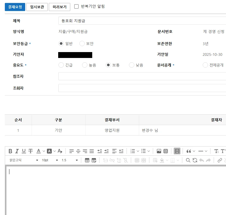
Task: Click the insert image icon
Action: coord(159,151)
